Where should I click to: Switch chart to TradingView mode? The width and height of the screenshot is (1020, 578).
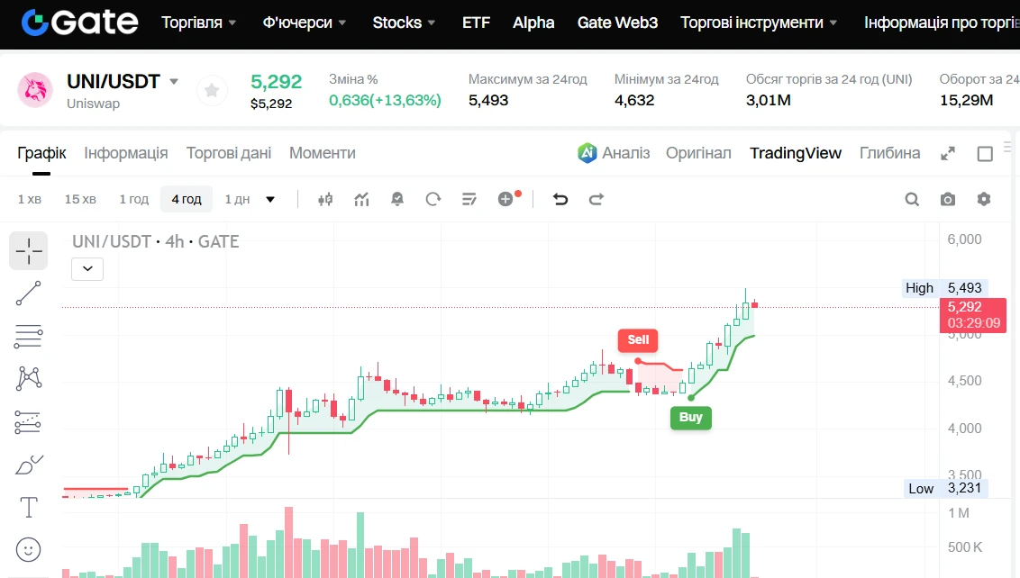coord(795,153)
